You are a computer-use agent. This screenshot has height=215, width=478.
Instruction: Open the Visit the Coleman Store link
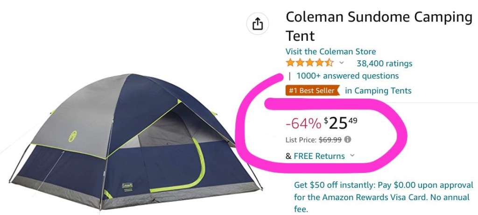click(x=330, y=51)
